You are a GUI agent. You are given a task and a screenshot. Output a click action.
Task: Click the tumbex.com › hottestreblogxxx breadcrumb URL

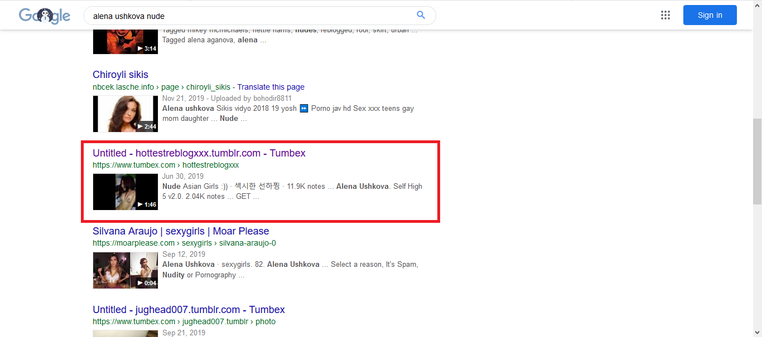166,165
